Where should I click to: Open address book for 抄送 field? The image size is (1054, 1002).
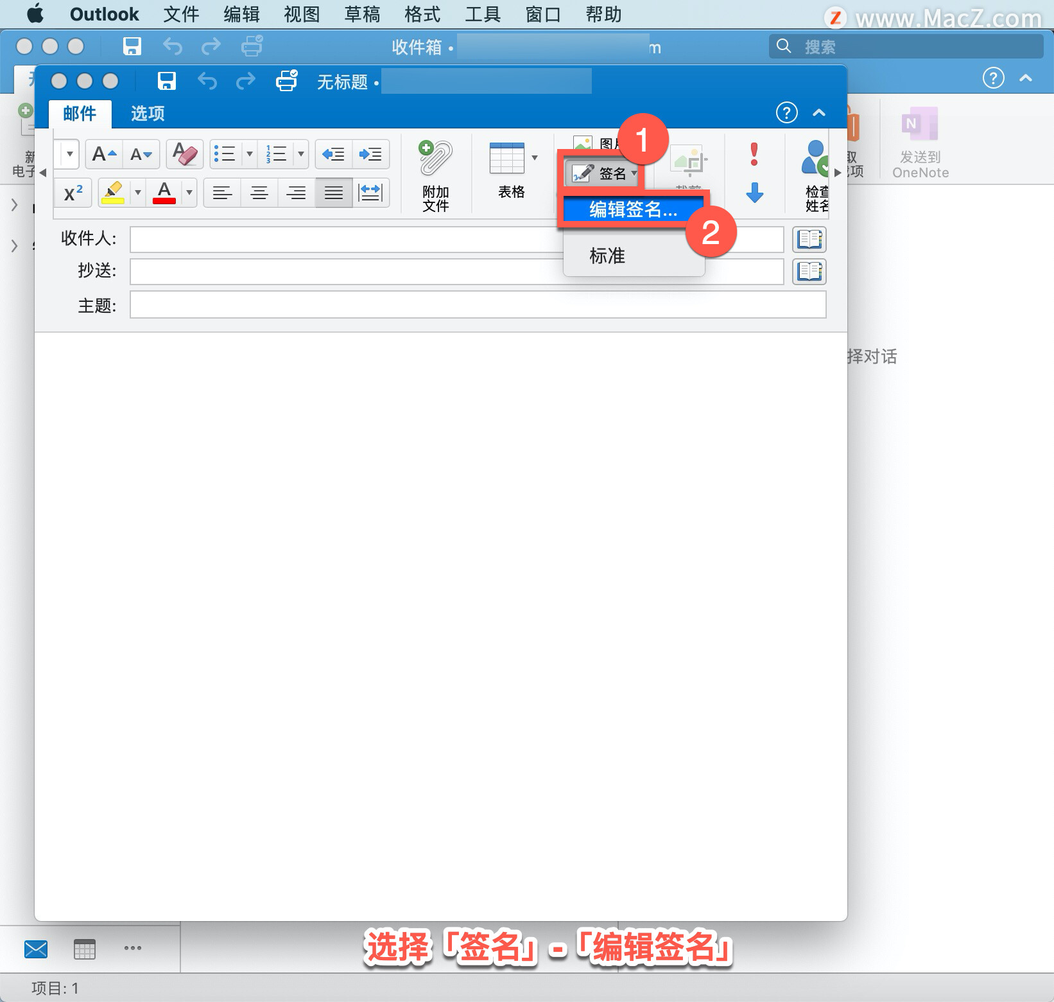809,272
